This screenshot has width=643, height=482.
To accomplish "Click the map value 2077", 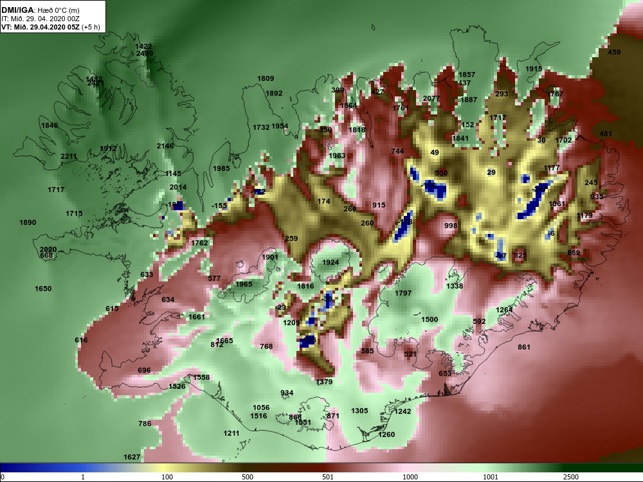I will [x=431, y=98].
